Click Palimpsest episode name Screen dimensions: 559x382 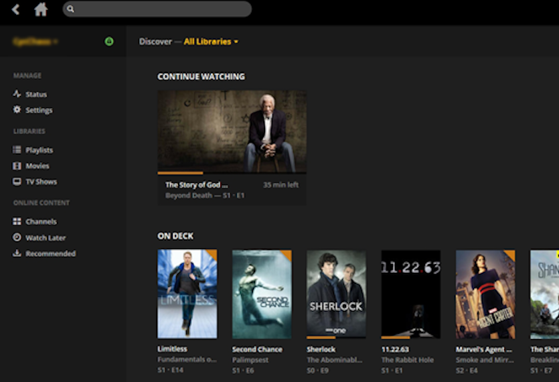click(250, 360)
